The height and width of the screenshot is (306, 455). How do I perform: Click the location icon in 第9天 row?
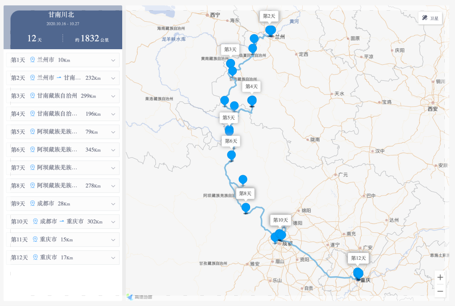point(32,204)
